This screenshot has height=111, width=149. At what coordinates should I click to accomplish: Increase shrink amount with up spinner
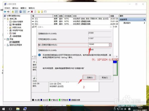point(110,44)
